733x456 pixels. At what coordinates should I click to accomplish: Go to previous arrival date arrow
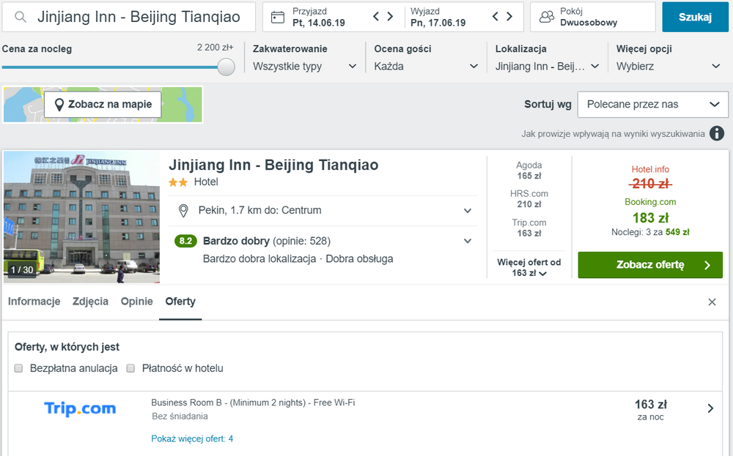(x=376, y=16)
